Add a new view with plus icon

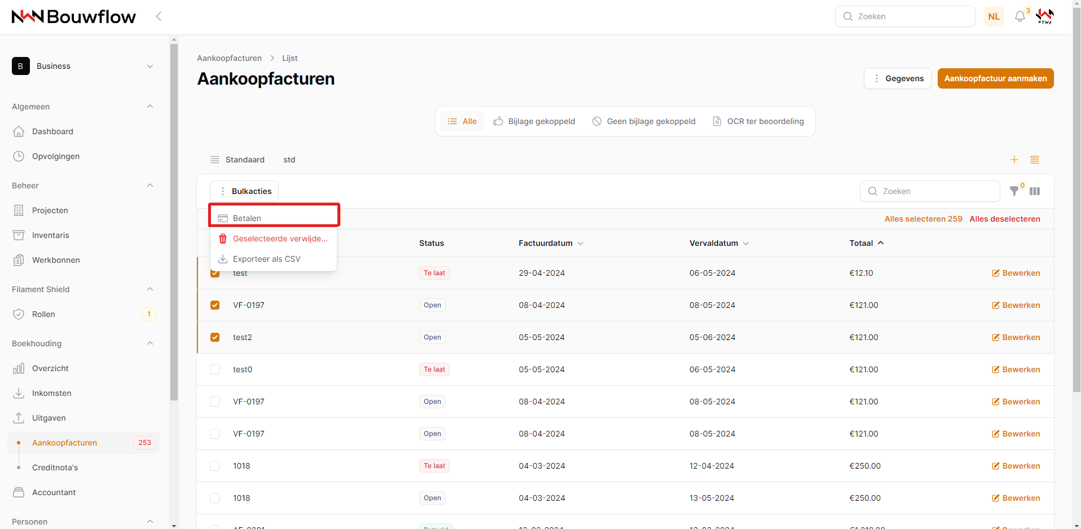click(x=1014, y=160)
